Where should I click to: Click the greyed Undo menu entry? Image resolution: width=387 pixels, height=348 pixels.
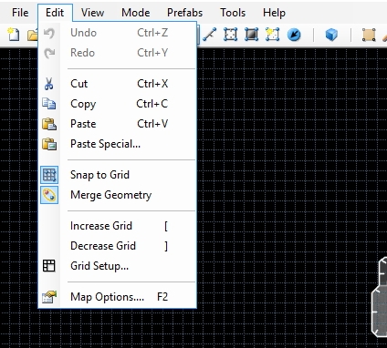(118, 33)
